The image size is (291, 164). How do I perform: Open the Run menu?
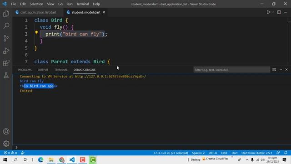tap(70, 4)
